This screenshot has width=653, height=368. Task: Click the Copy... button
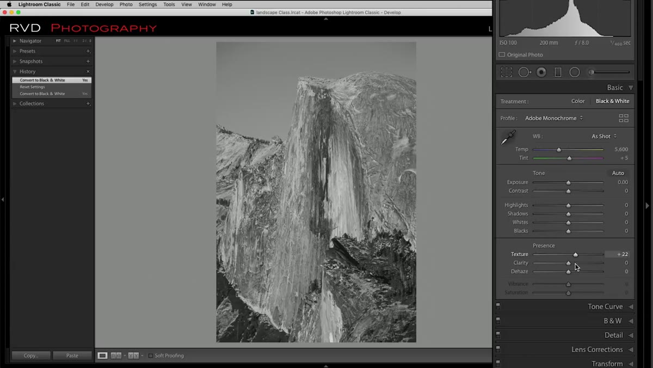click(x=31, y=355)
